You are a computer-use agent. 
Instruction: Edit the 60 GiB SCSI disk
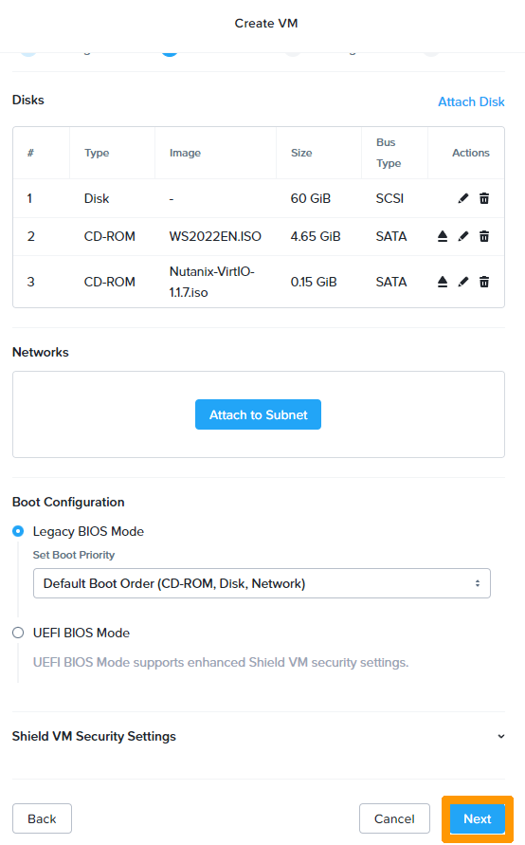click(463, 198)
